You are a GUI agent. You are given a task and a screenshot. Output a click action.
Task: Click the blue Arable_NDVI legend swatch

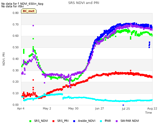[x=74, y=121]
